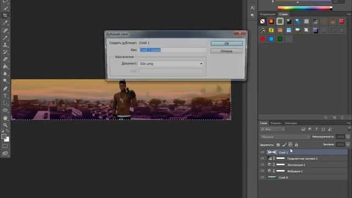Image resolution: width=352 pixels, height=198 pixels.
Task: Select the Градиентная заливка 1 layer mask thumbnail
Action: point(280,158)
